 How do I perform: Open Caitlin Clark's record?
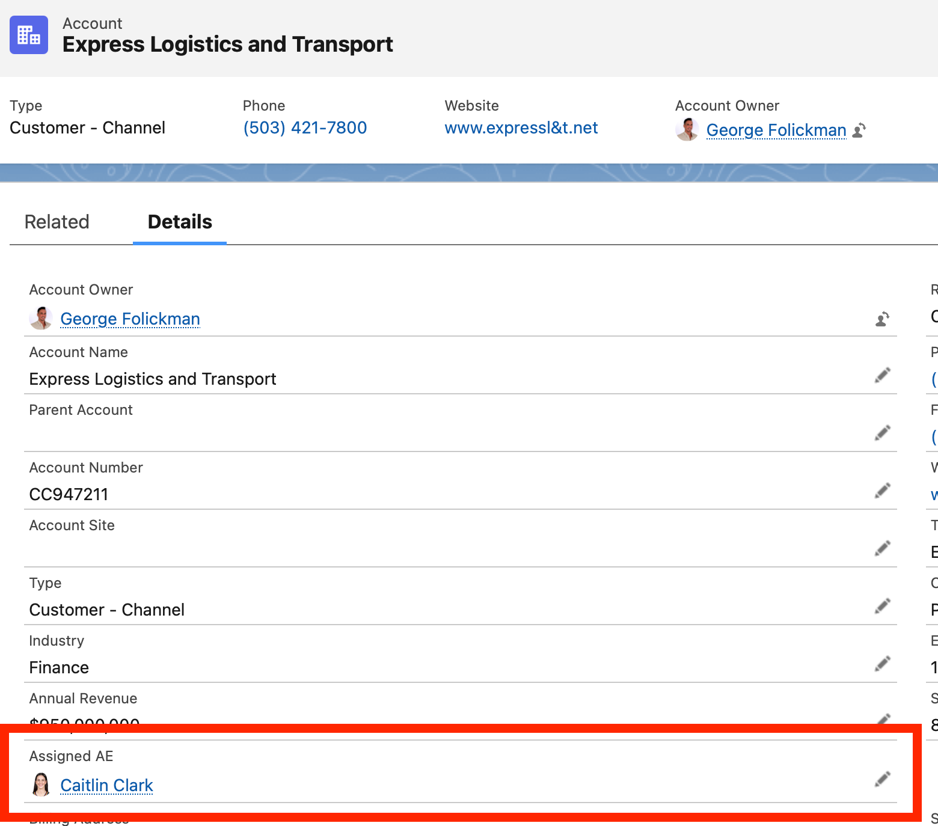coord(106,785)
